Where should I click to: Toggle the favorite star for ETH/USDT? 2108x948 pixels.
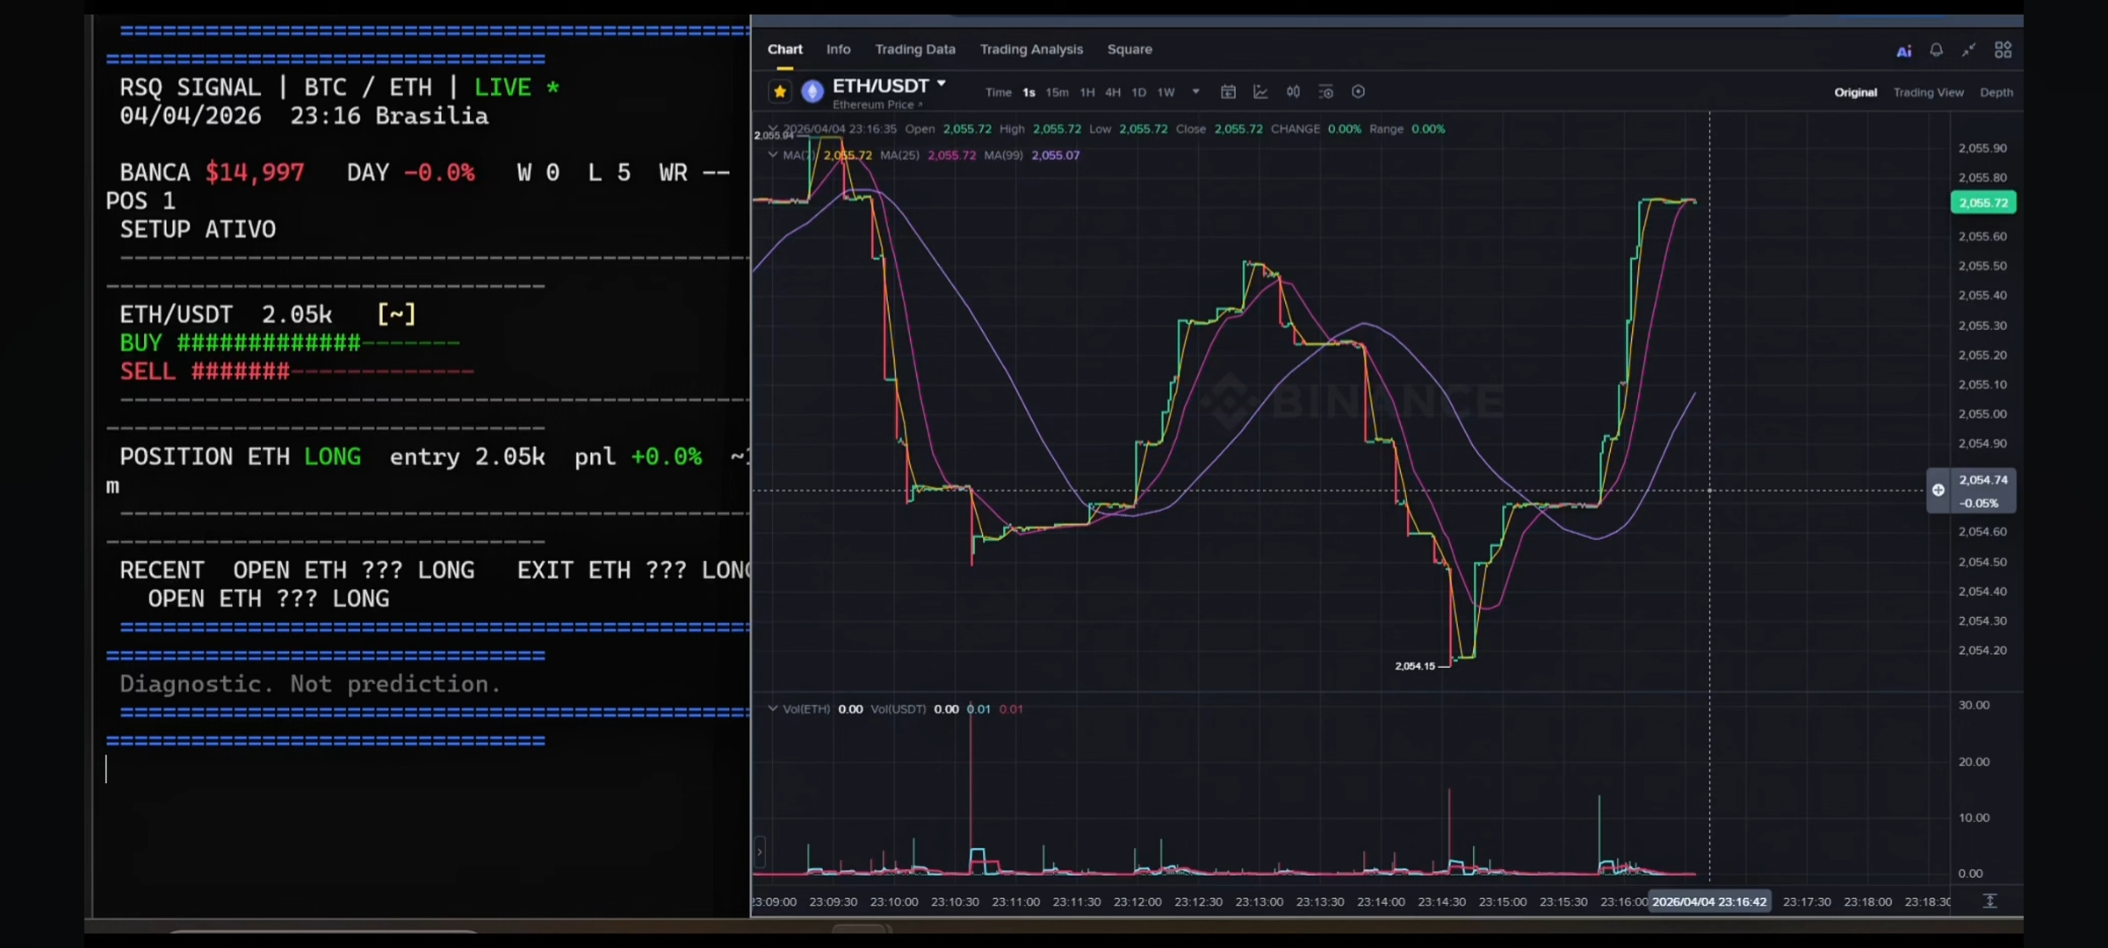point(779,91)
